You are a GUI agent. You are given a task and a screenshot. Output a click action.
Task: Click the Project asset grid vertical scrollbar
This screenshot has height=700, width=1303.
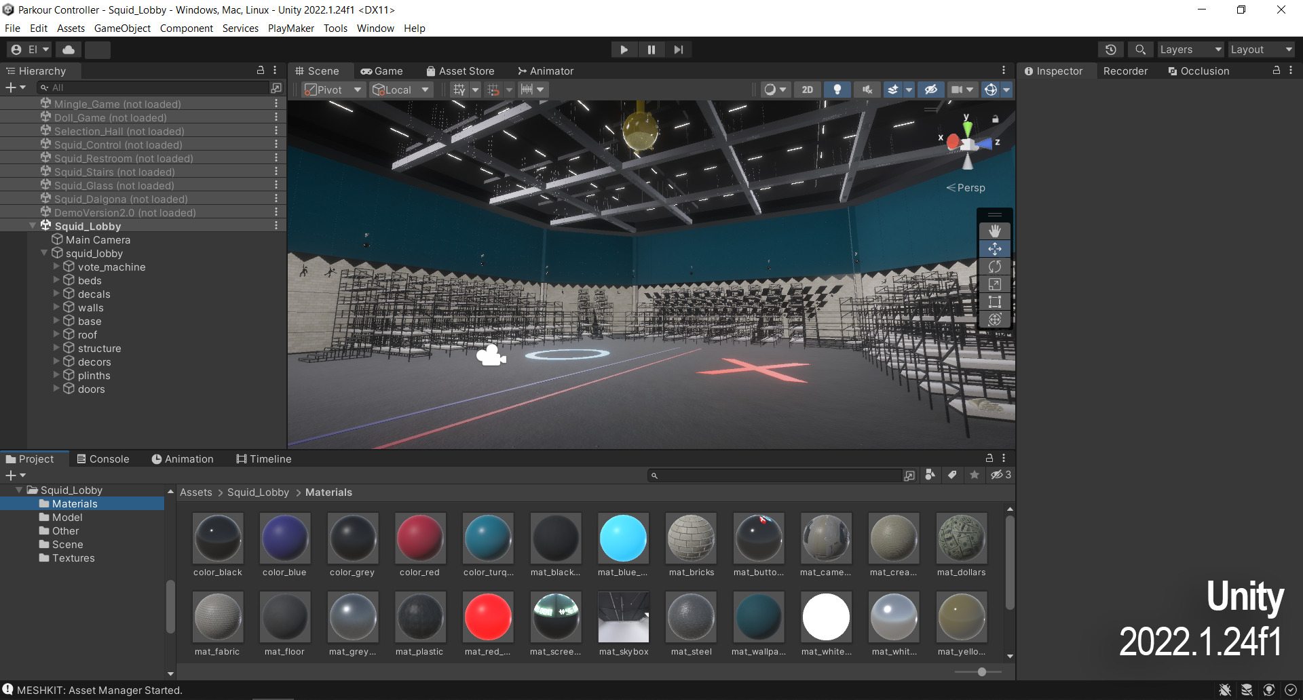coord(1010,563)
